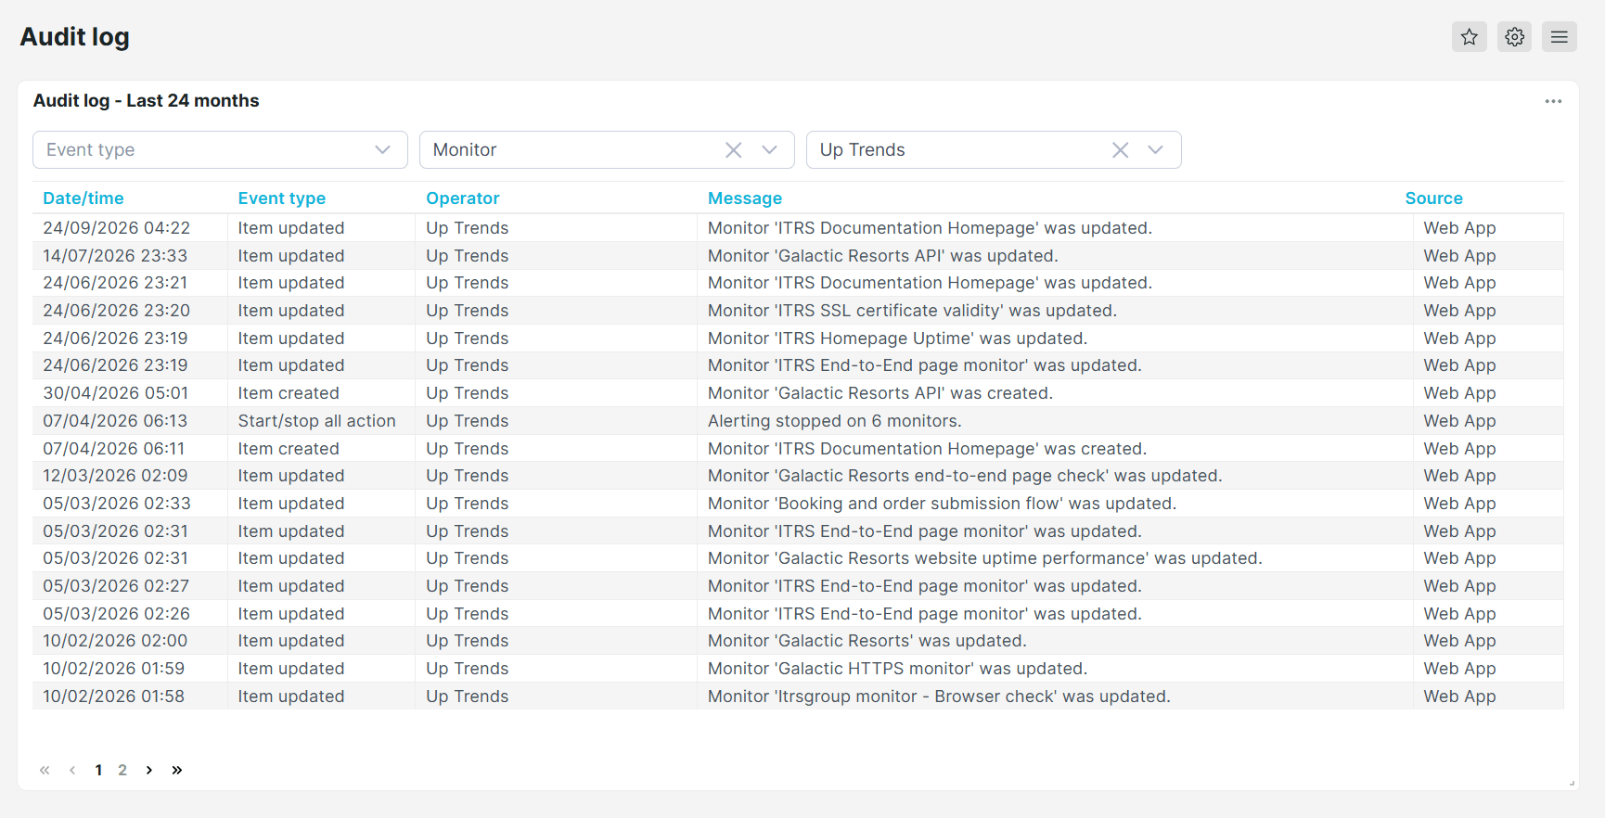
Task: Click the 'ITRS SSL certificate validity' message
Action: coord(912,311)
